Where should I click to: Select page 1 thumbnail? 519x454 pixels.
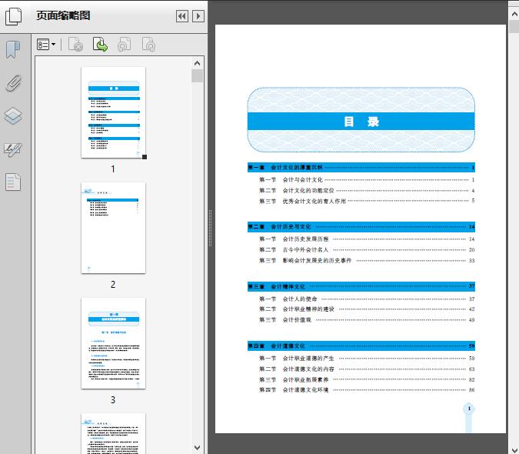coord(113,112)
